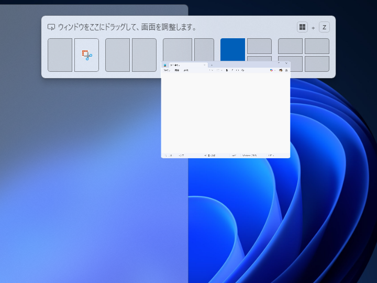Toggle bold formatting in Notepad toolbar

point(227,70)
